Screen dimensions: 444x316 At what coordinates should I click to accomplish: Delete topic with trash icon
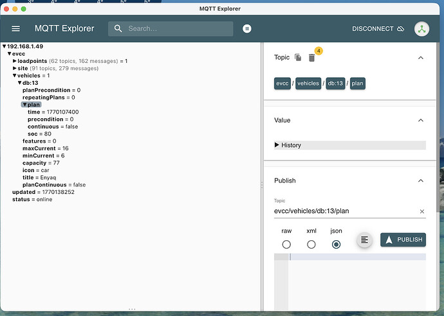[x=311, y=58]
